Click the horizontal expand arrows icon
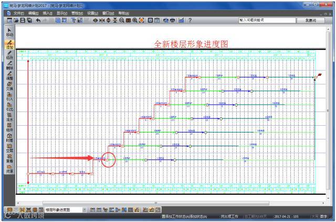Image resolution: width=336 pixels, height=222 pixels. click(96, 21)
